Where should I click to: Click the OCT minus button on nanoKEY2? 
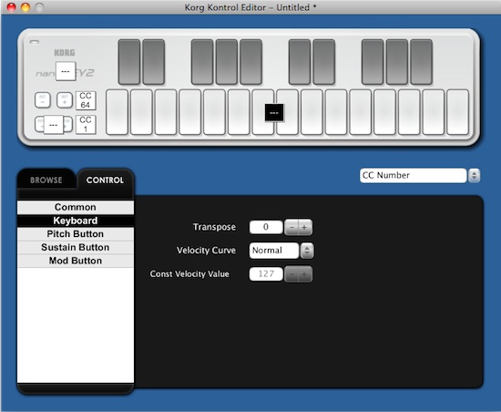pos(43,100)
